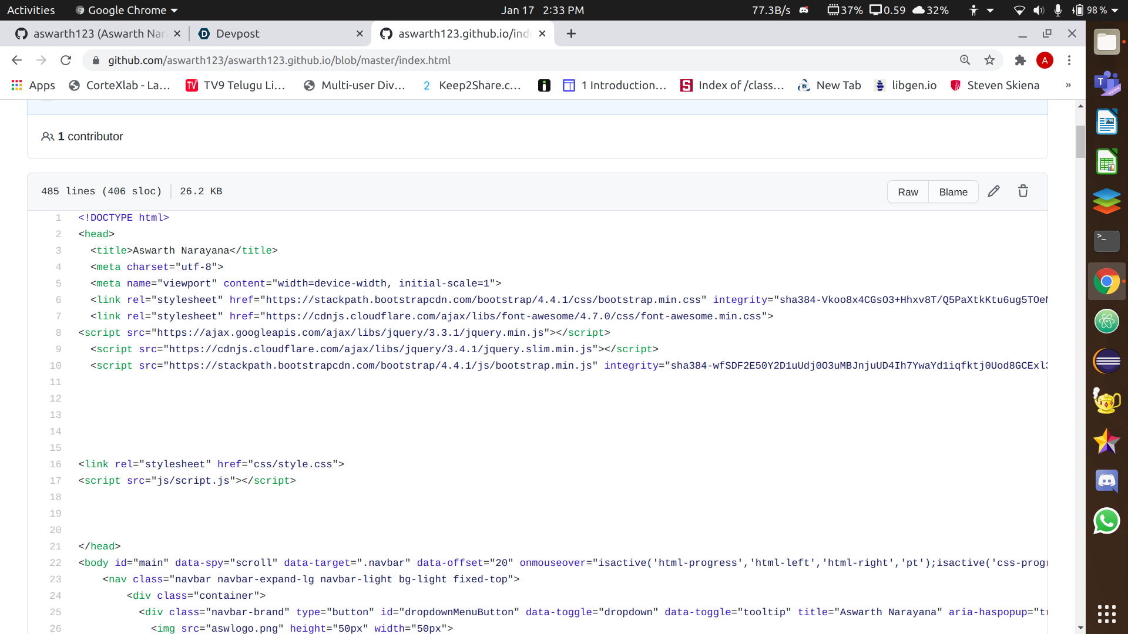Expand system status menu near battery

click(1114, 10)
